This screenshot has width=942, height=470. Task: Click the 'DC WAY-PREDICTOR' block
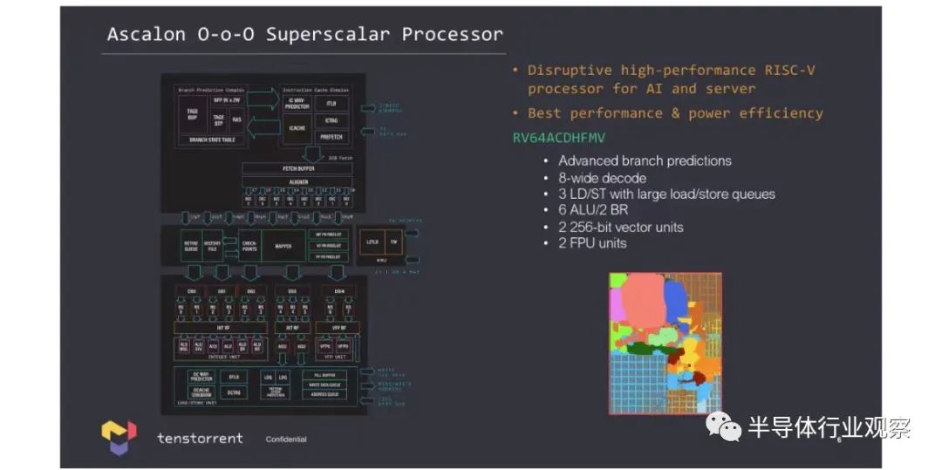201,377
